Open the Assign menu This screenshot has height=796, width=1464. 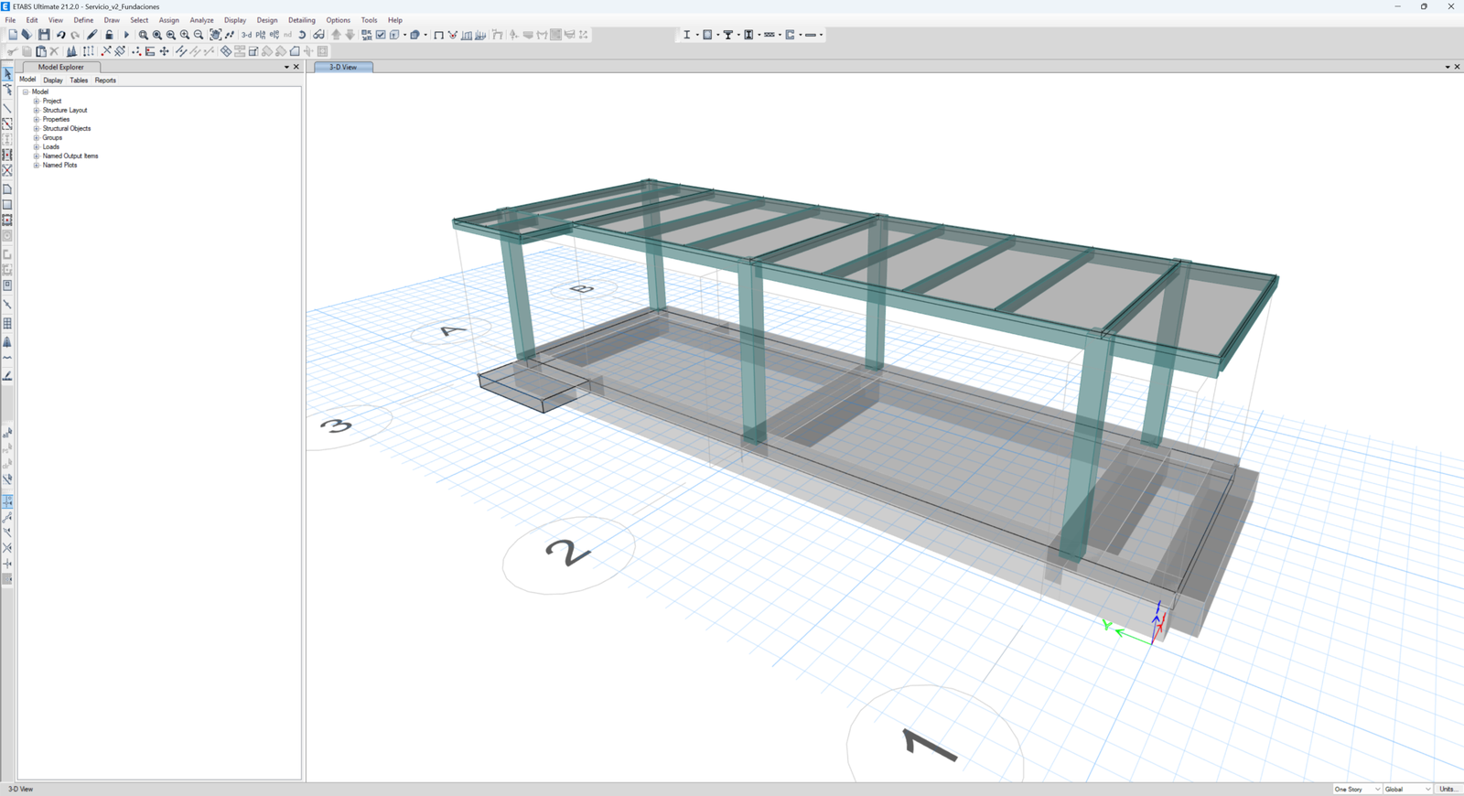click(x=169, y=20)
